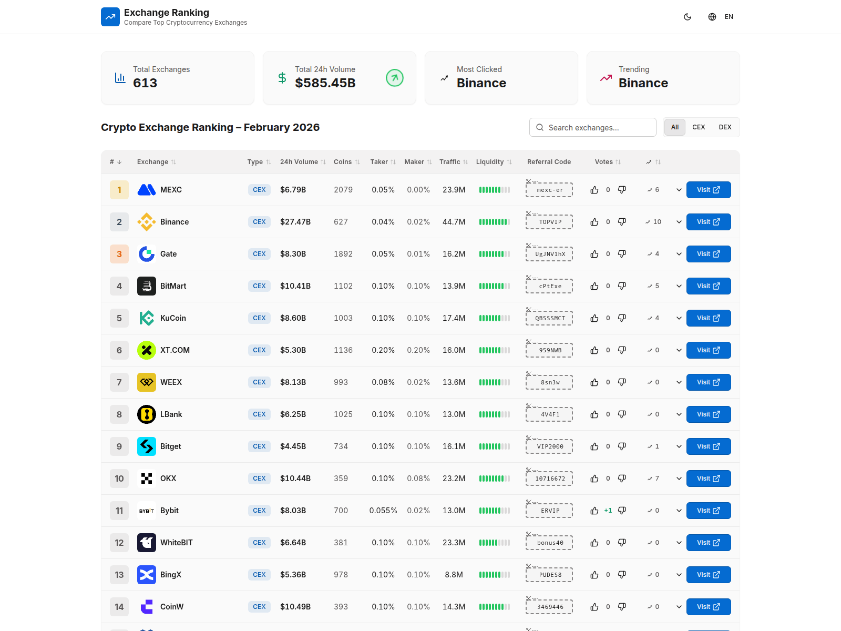Downvote OKX with the thumbs-down icon
This screenshot has width=841, height=631.
(622, 479)
